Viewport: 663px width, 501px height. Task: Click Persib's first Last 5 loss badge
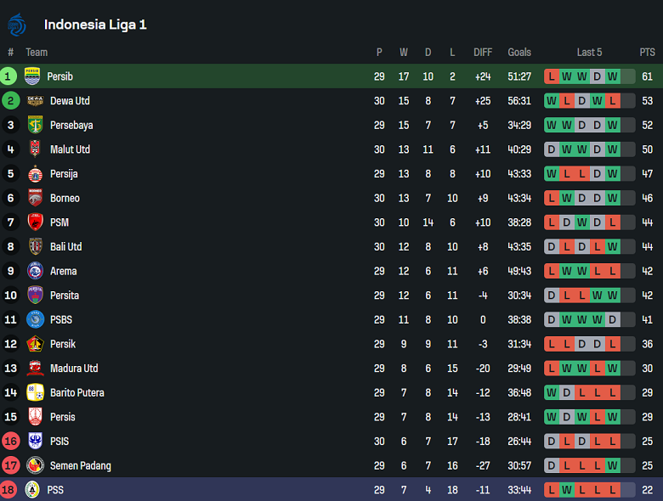click(552, 76)
